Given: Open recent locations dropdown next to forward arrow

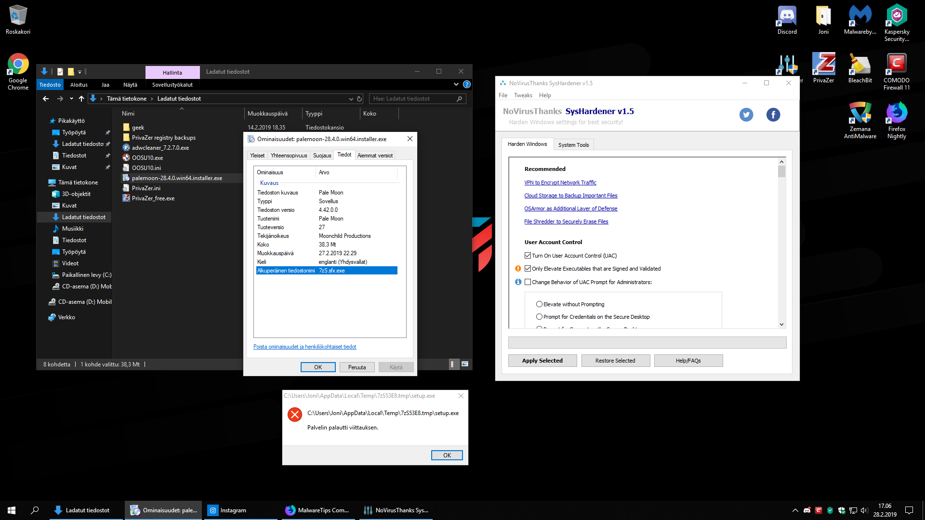Looking at the screenshot, I should [x=71, y=99].
